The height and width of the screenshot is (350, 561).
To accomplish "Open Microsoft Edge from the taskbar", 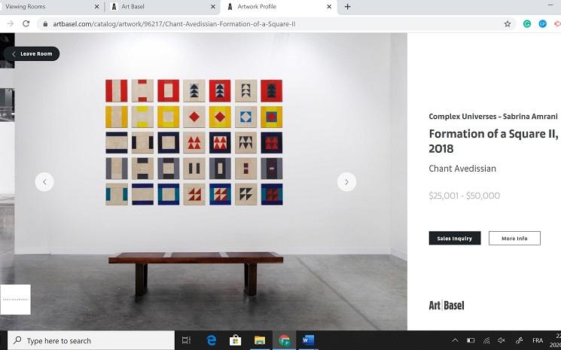I will tap(211, 340).
